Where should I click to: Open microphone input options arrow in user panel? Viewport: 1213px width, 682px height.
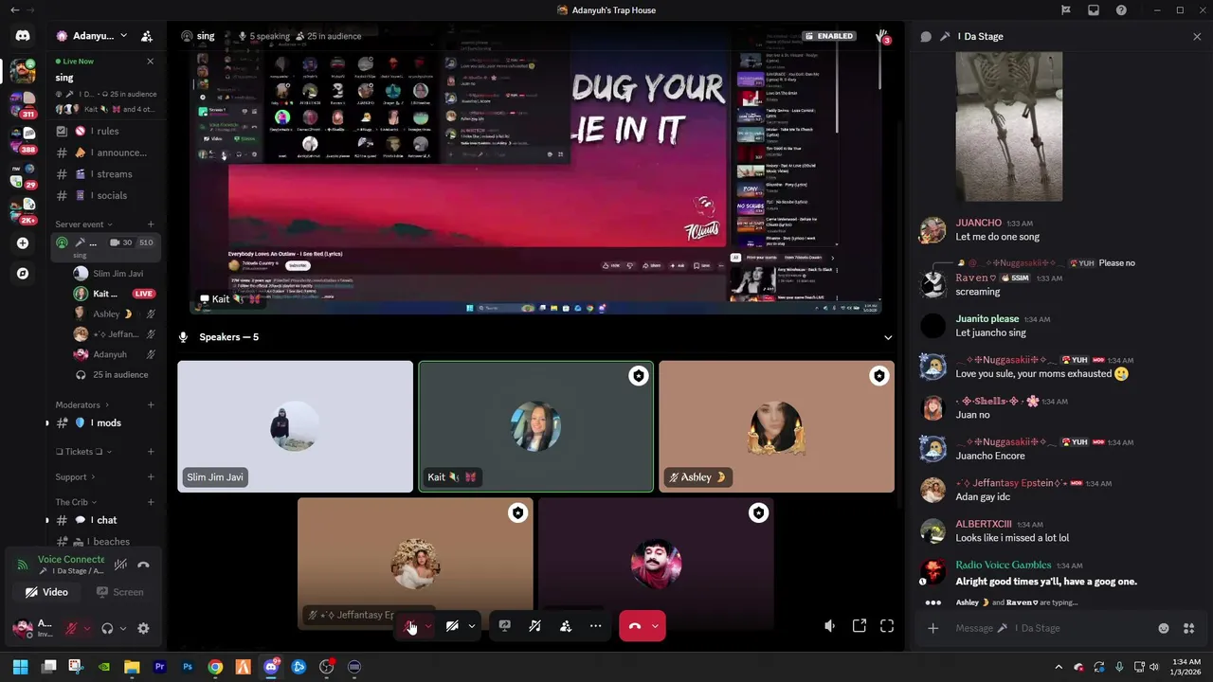[86, 628]
